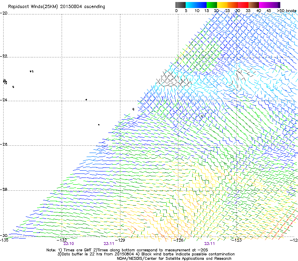Click the purple time label '23:10'
Image resolution: width=298 pixels, height=261 pixels.
click(x=68, y=244)
